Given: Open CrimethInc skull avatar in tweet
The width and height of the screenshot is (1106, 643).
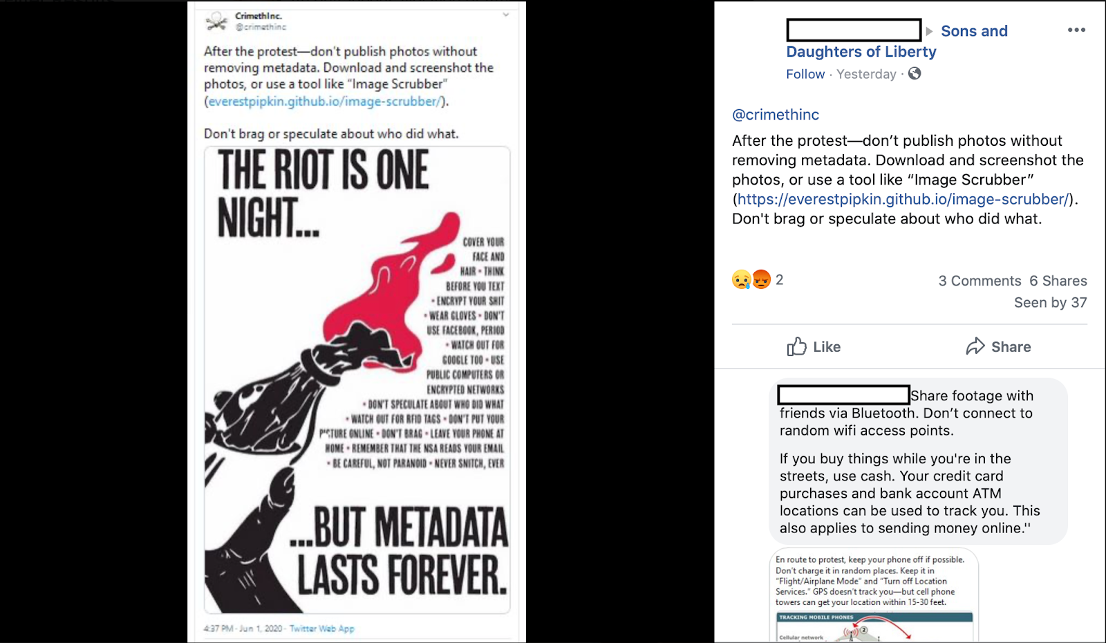Looking at the screenshot, I should pos(217,21).
